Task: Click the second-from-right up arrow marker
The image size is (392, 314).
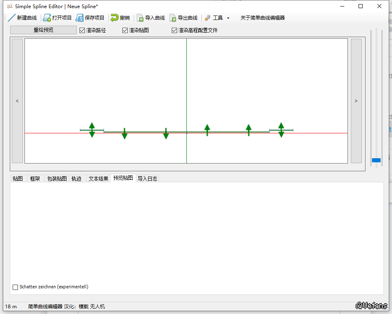Action: (x=248, y=130)
